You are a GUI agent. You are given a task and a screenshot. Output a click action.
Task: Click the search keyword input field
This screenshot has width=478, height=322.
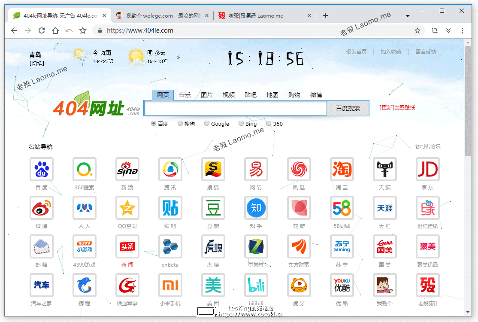[x=235, y=108]
